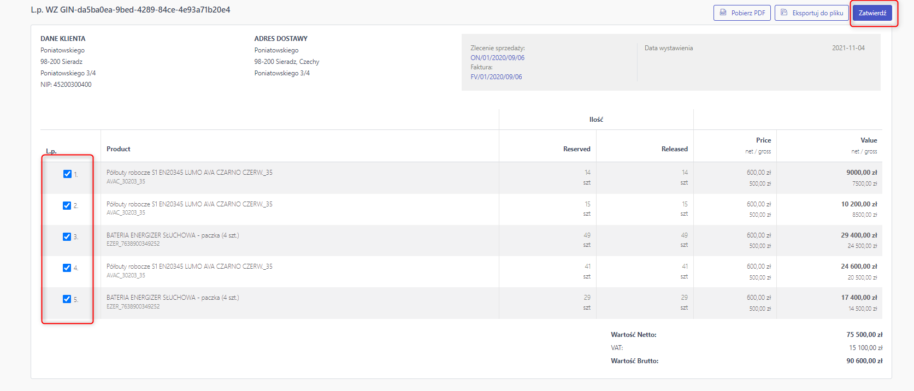Click the WZ GIN document title
The width and height of the screenshot is (914, 391).
click(x=131, y=10)
